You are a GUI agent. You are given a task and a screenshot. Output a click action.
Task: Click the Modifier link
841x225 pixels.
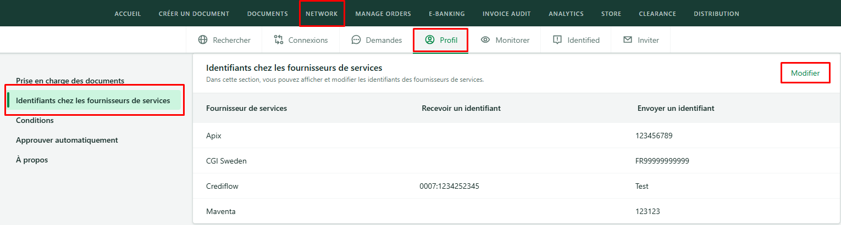click(x=805, y=73)
